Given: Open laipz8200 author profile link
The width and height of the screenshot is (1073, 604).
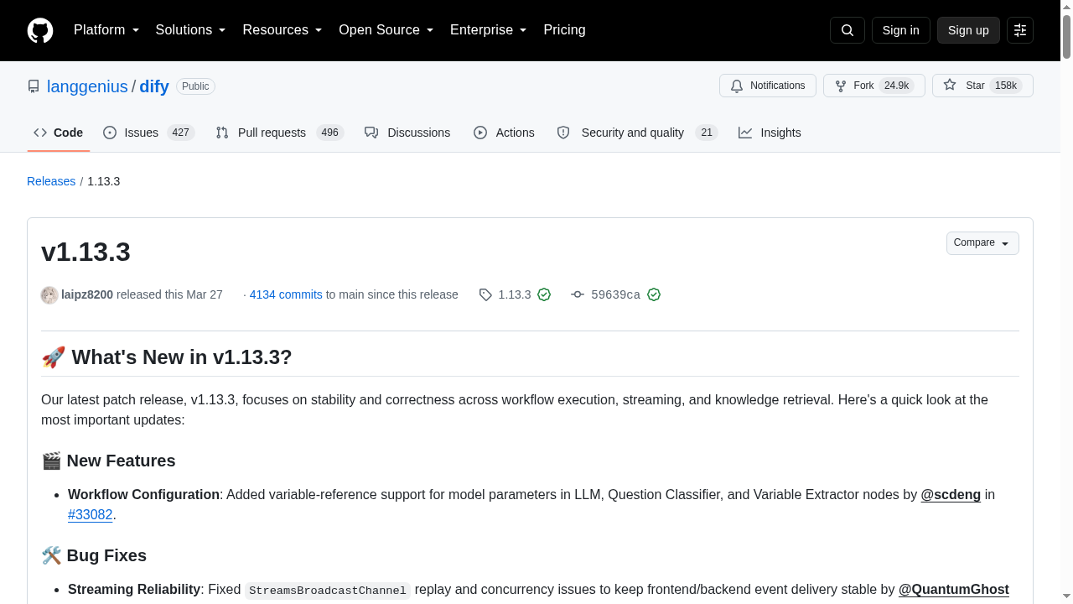Looking at the screenshot, I should (87, 294).
